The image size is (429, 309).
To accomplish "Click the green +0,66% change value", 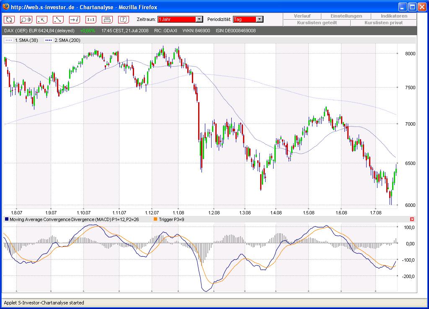I will (88, 31).
